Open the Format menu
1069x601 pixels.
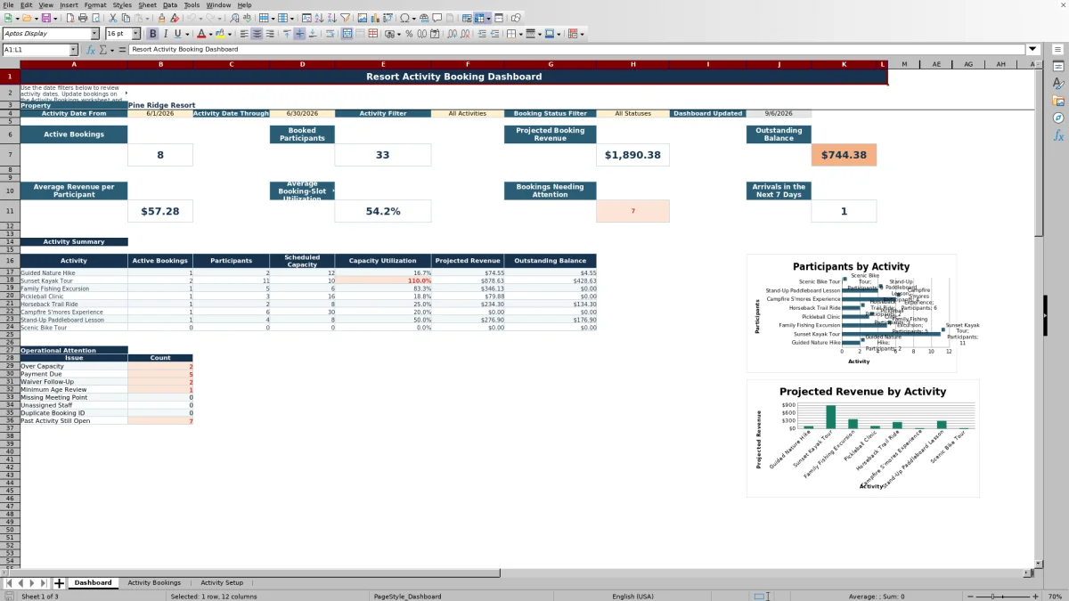(95, 4)
